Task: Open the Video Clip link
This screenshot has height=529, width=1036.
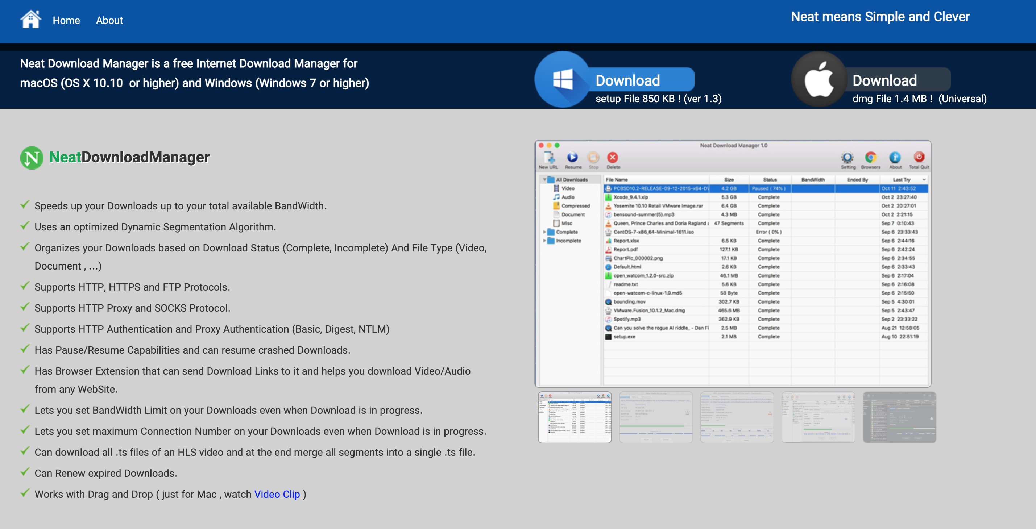Action: pos(277,495)
